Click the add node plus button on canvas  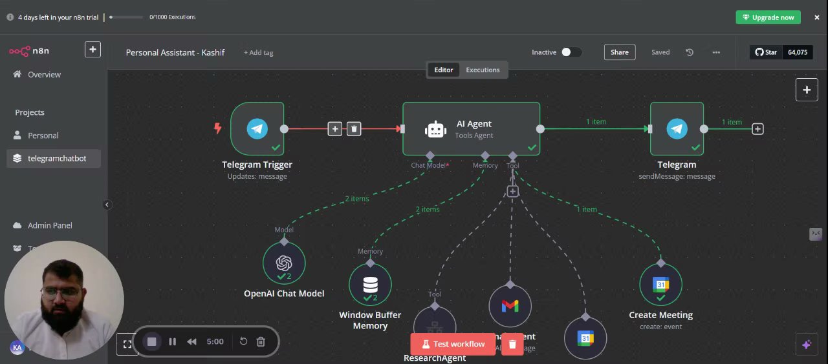tap(807, 90)
